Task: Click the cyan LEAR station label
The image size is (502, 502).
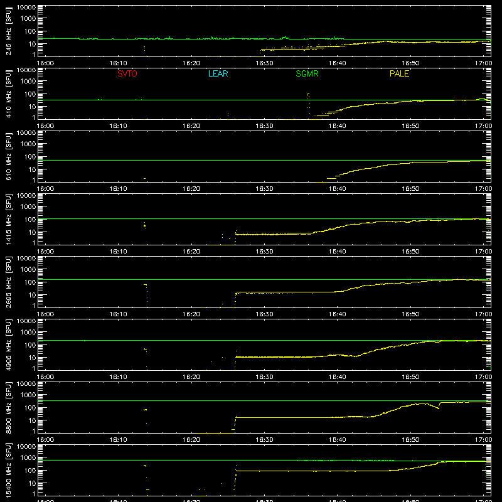Action: (218, 73)
